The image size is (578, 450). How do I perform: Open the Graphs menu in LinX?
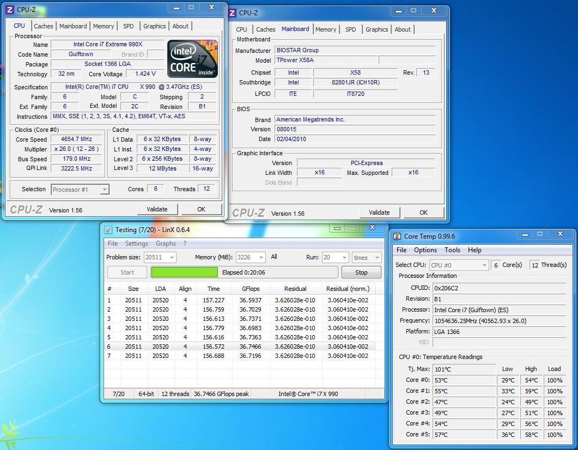tap(166, 244)
